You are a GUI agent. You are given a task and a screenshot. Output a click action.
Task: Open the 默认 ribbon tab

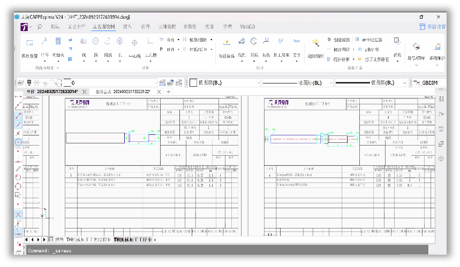[x=55, y=27]
